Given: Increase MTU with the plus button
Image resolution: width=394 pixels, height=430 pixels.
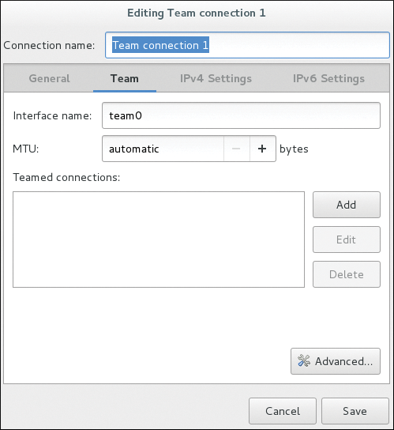Looking at the screenshot, I should coord(262,149).
